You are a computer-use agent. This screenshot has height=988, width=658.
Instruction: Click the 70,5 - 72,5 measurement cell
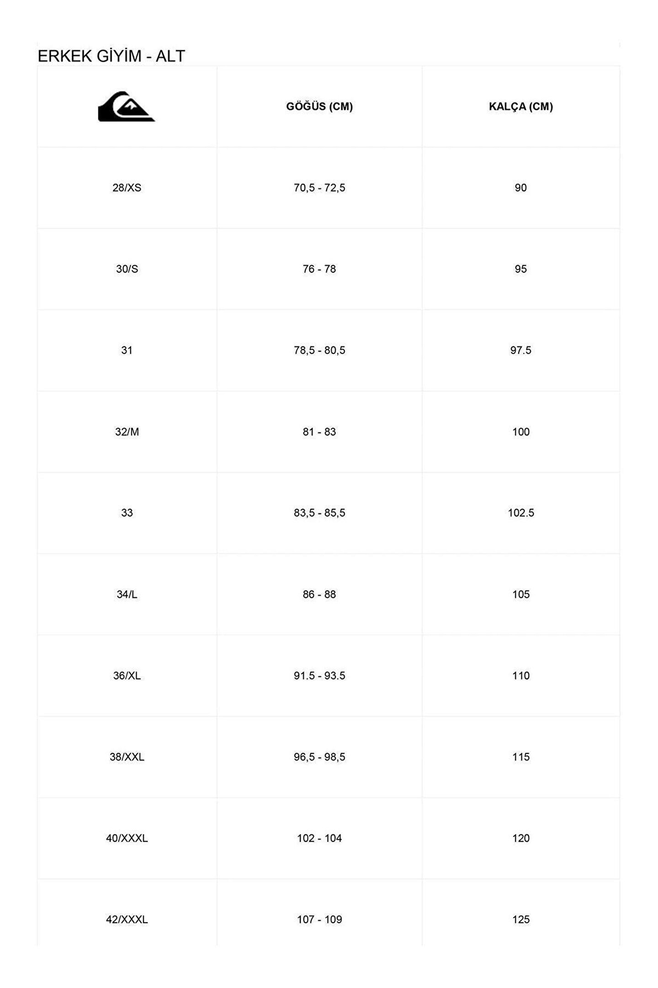[319, 188]
